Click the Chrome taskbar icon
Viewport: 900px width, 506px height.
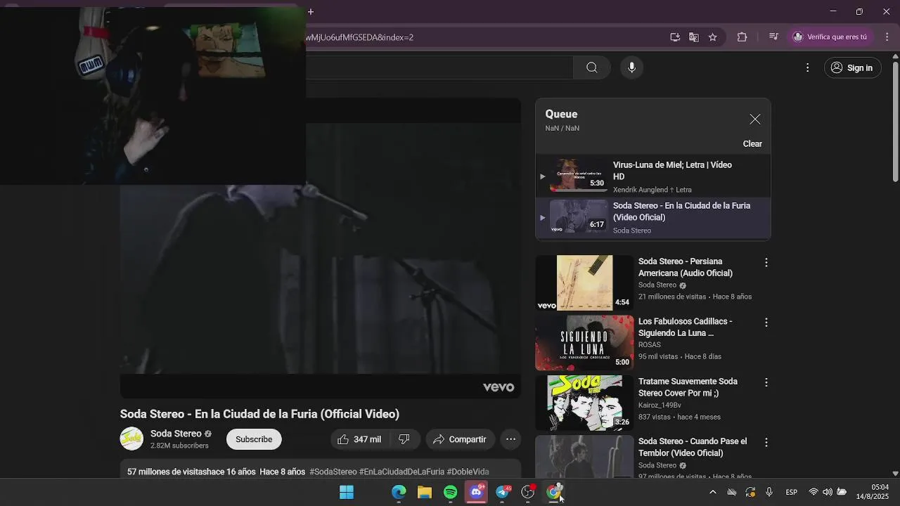(x=554, y=492)
